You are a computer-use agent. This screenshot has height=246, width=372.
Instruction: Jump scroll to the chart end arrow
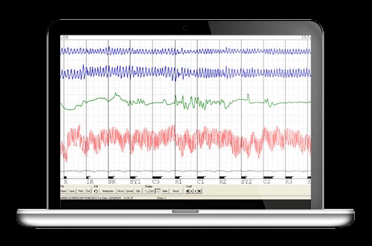click(x=200, y=191)
